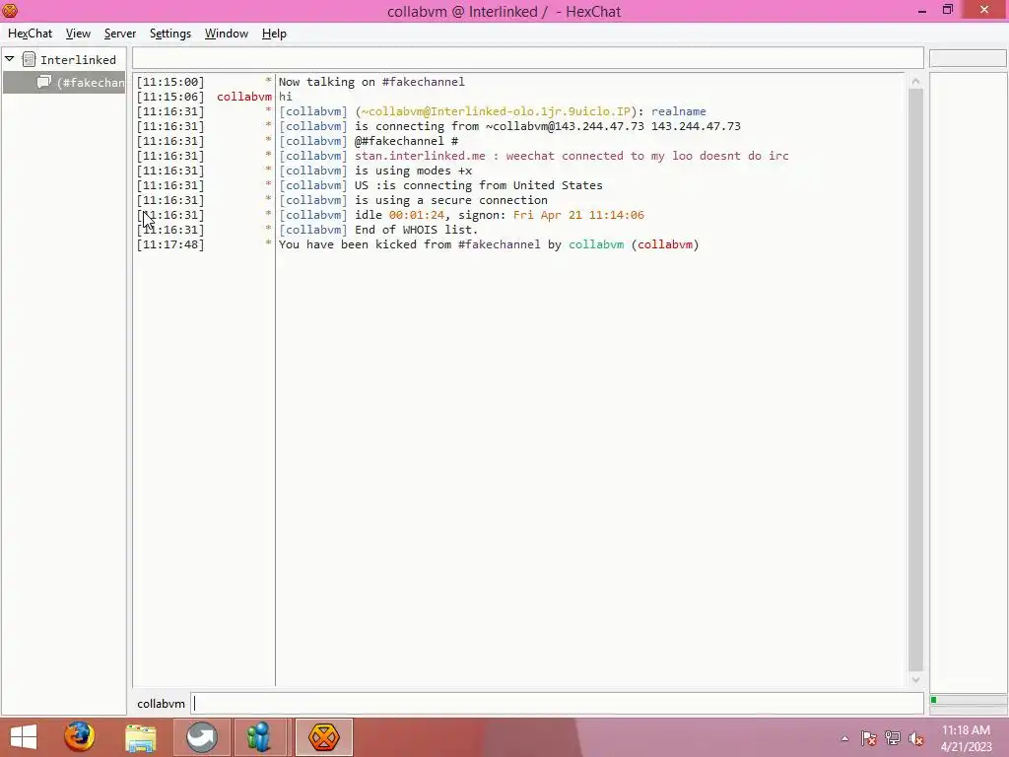Viewport: 1009px width, 757px height.
Task: Click the topic bar input field
Action: [x=528, y=58]
